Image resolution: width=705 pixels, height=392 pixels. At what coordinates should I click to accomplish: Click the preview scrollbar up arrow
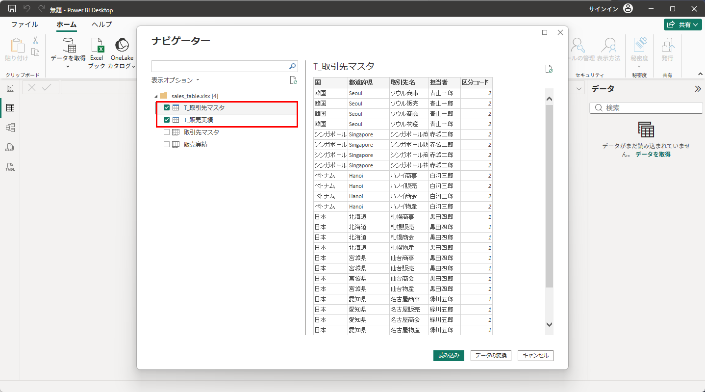549,99
